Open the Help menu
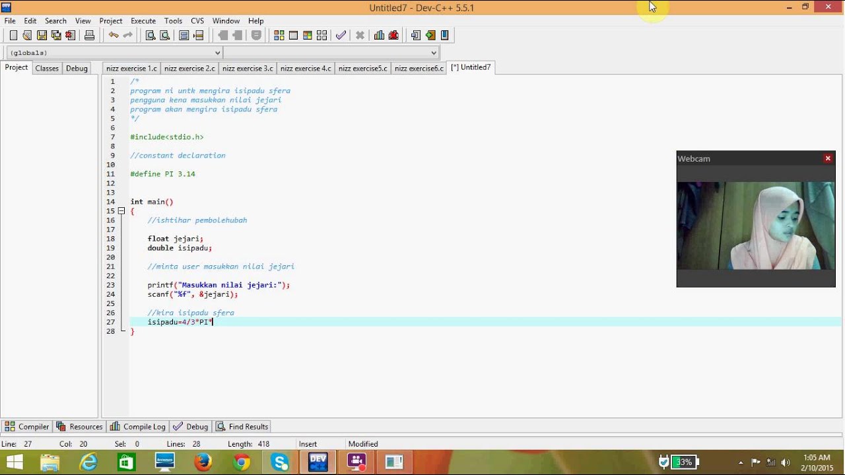845x475 pixels. 256,21
